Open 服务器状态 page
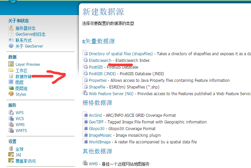Screen dimensions: 251x168 point(25,28)
